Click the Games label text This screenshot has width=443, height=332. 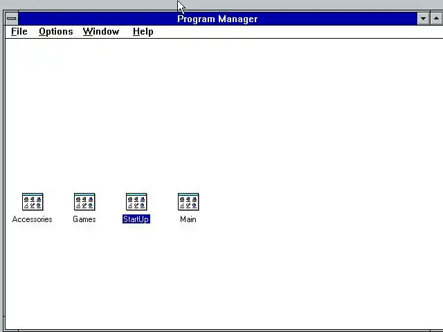coord(84,219)
